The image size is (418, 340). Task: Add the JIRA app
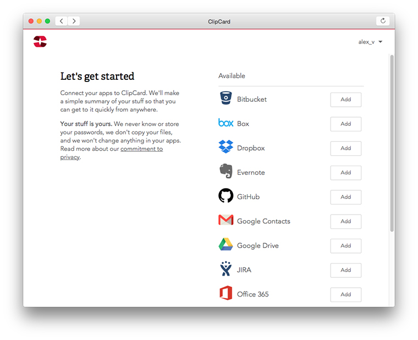point(346,270)
